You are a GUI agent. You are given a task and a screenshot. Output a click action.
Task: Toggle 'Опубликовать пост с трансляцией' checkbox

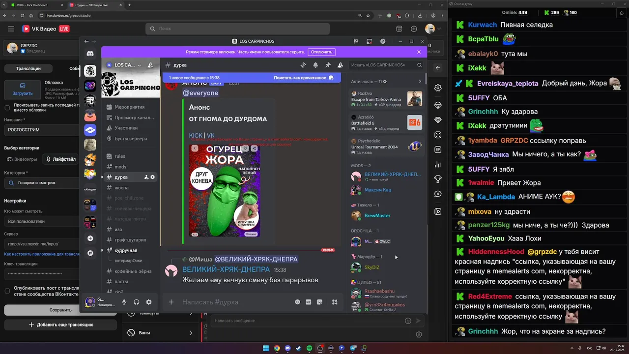tap(7, 291)
